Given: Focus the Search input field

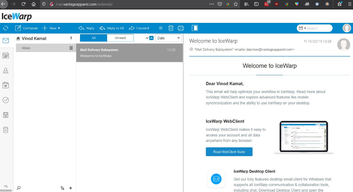Looking at the screenshot, I should pyautogui.click(x=319, y=28).
